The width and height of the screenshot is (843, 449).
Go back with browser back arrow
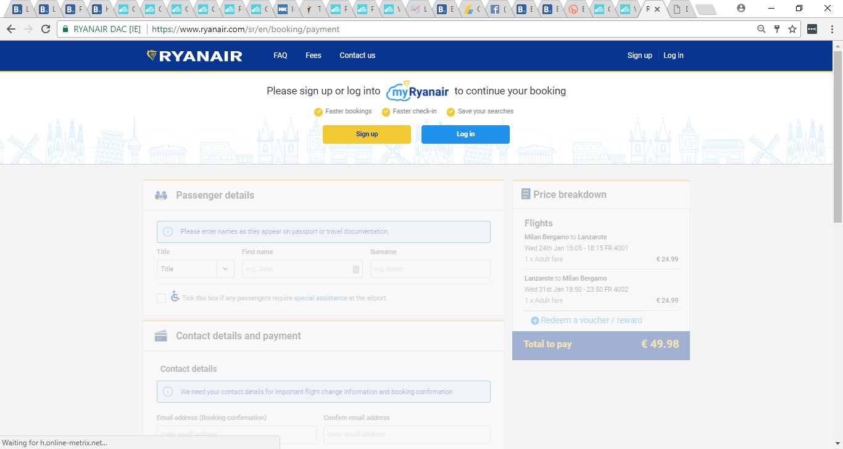click(11, 29)
